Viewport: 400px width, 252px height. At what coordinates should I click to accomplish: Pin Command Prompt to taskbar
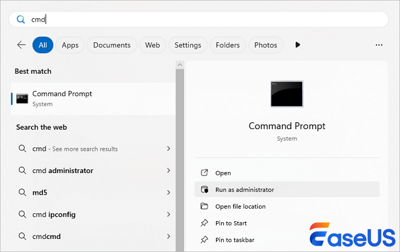[x=235, y=240]
